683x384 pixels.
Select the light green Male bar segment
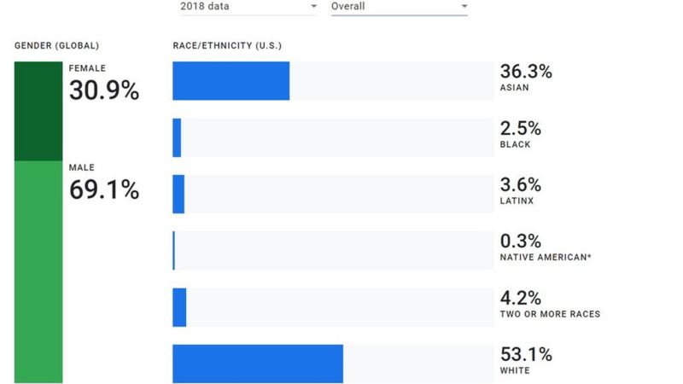[x=38, y=271]
